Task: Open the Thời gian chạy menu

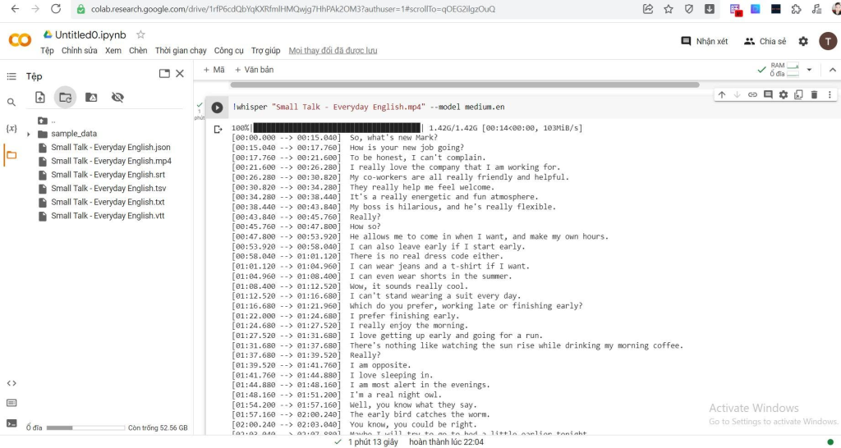Action: 181,50
